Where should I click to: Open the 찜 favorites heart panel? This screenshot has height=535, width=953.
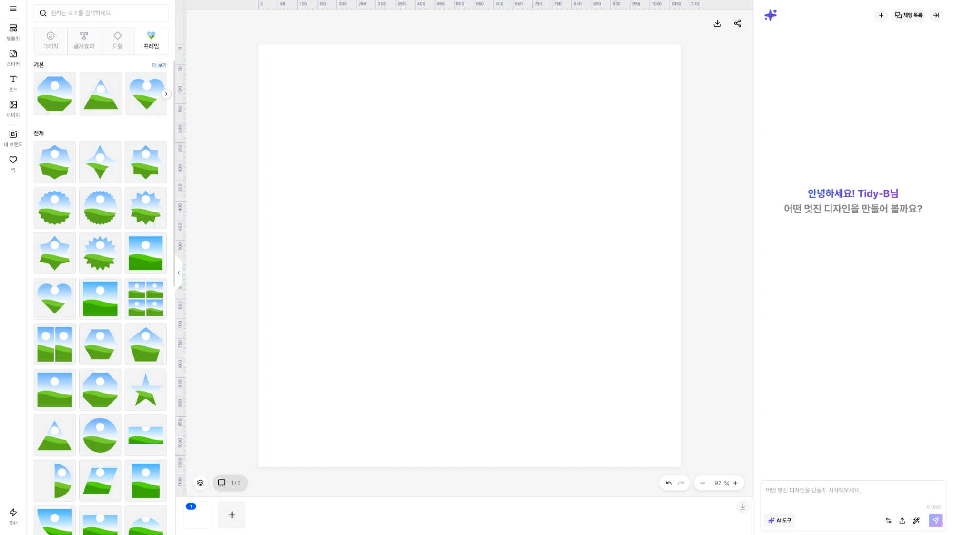click(x=13, y=163)
